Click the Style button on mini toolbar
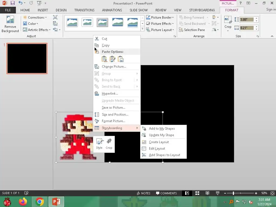 [x=99, y=144]
